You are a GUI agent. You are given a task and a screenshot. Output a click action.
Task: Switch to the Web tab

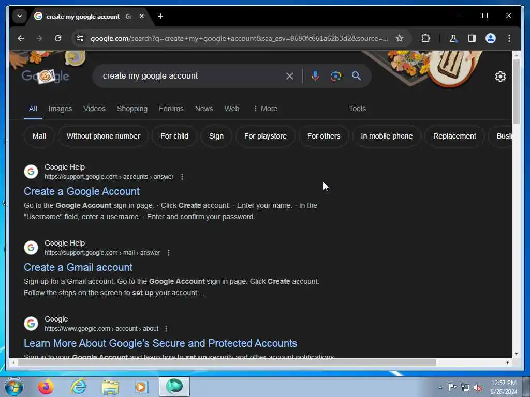(231, 109)
